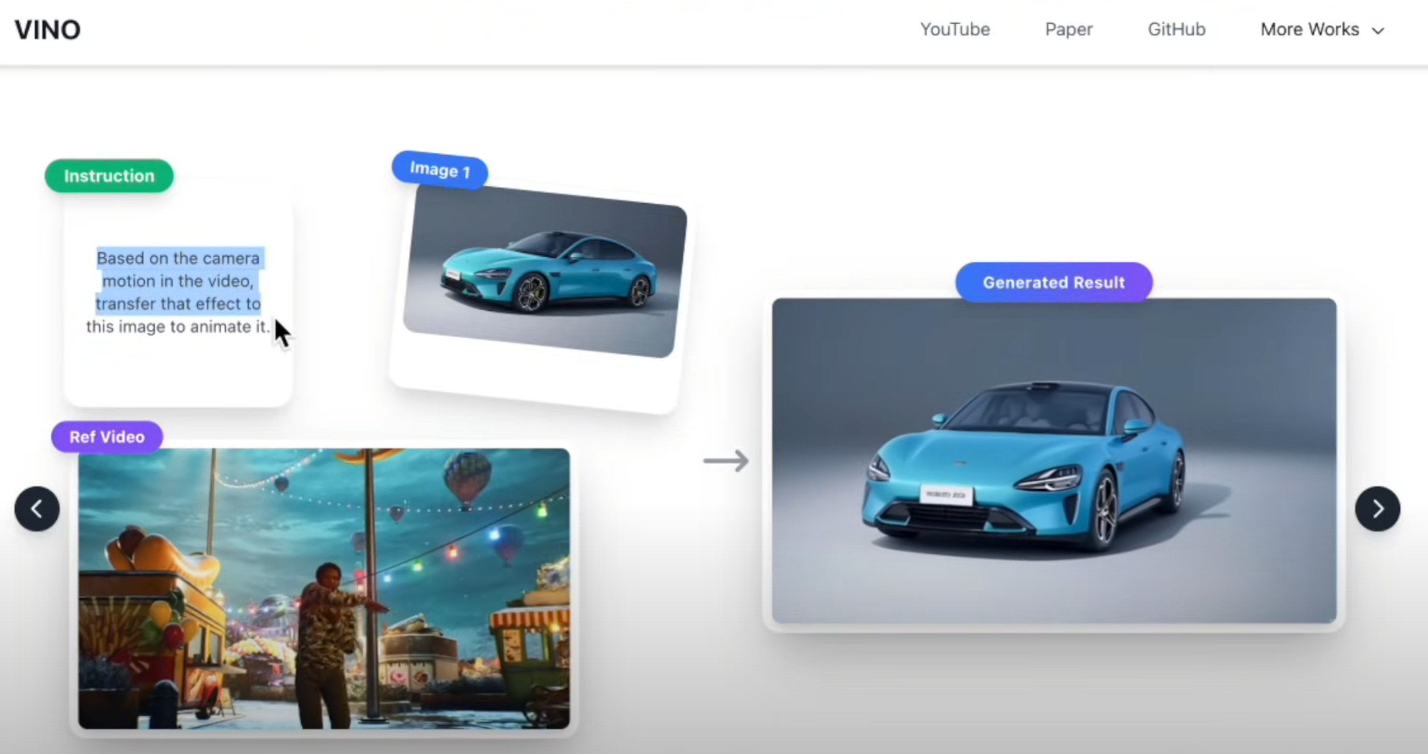Image resolution: width=1428 pixels, height=754 pixels.
Task: Select the purple Ref Video label
Action: (x=107, y=437)
